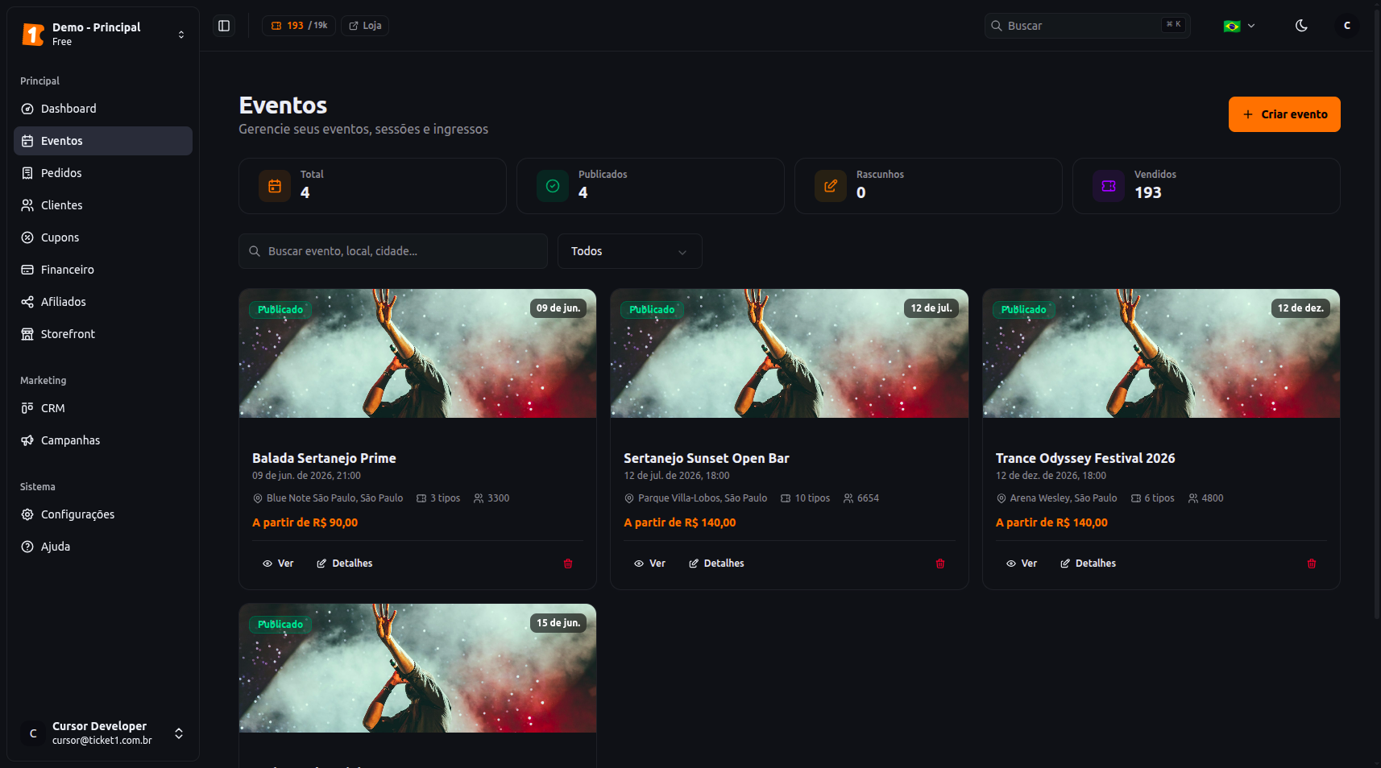
Task: Open Detalhes for Balada Sertanejo Prime
Action: point(345,564)
